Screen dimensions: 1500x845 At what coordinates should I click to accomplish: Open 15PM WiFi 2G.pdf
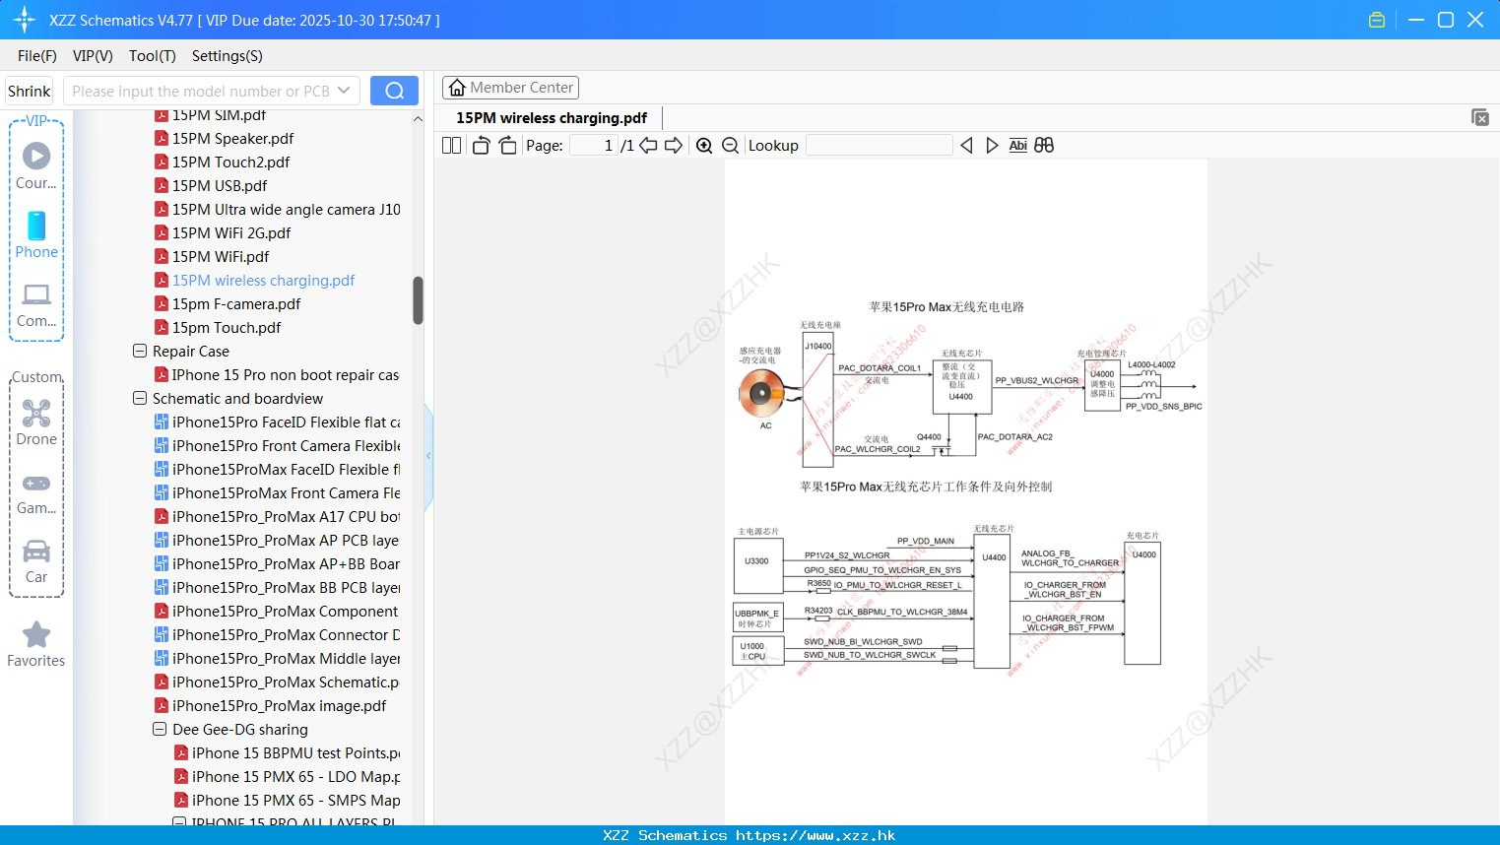tap(223, 233)
